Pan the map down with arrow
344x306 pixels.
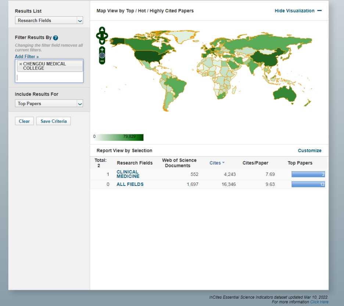point(102,42)
